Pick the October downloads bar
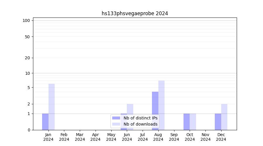 pos(193,122)
